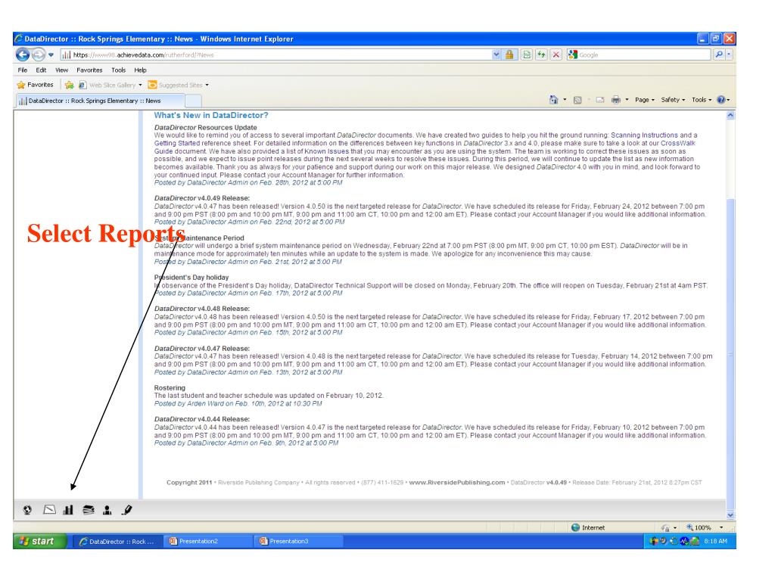Click the Known Issues link

point(327,151)
